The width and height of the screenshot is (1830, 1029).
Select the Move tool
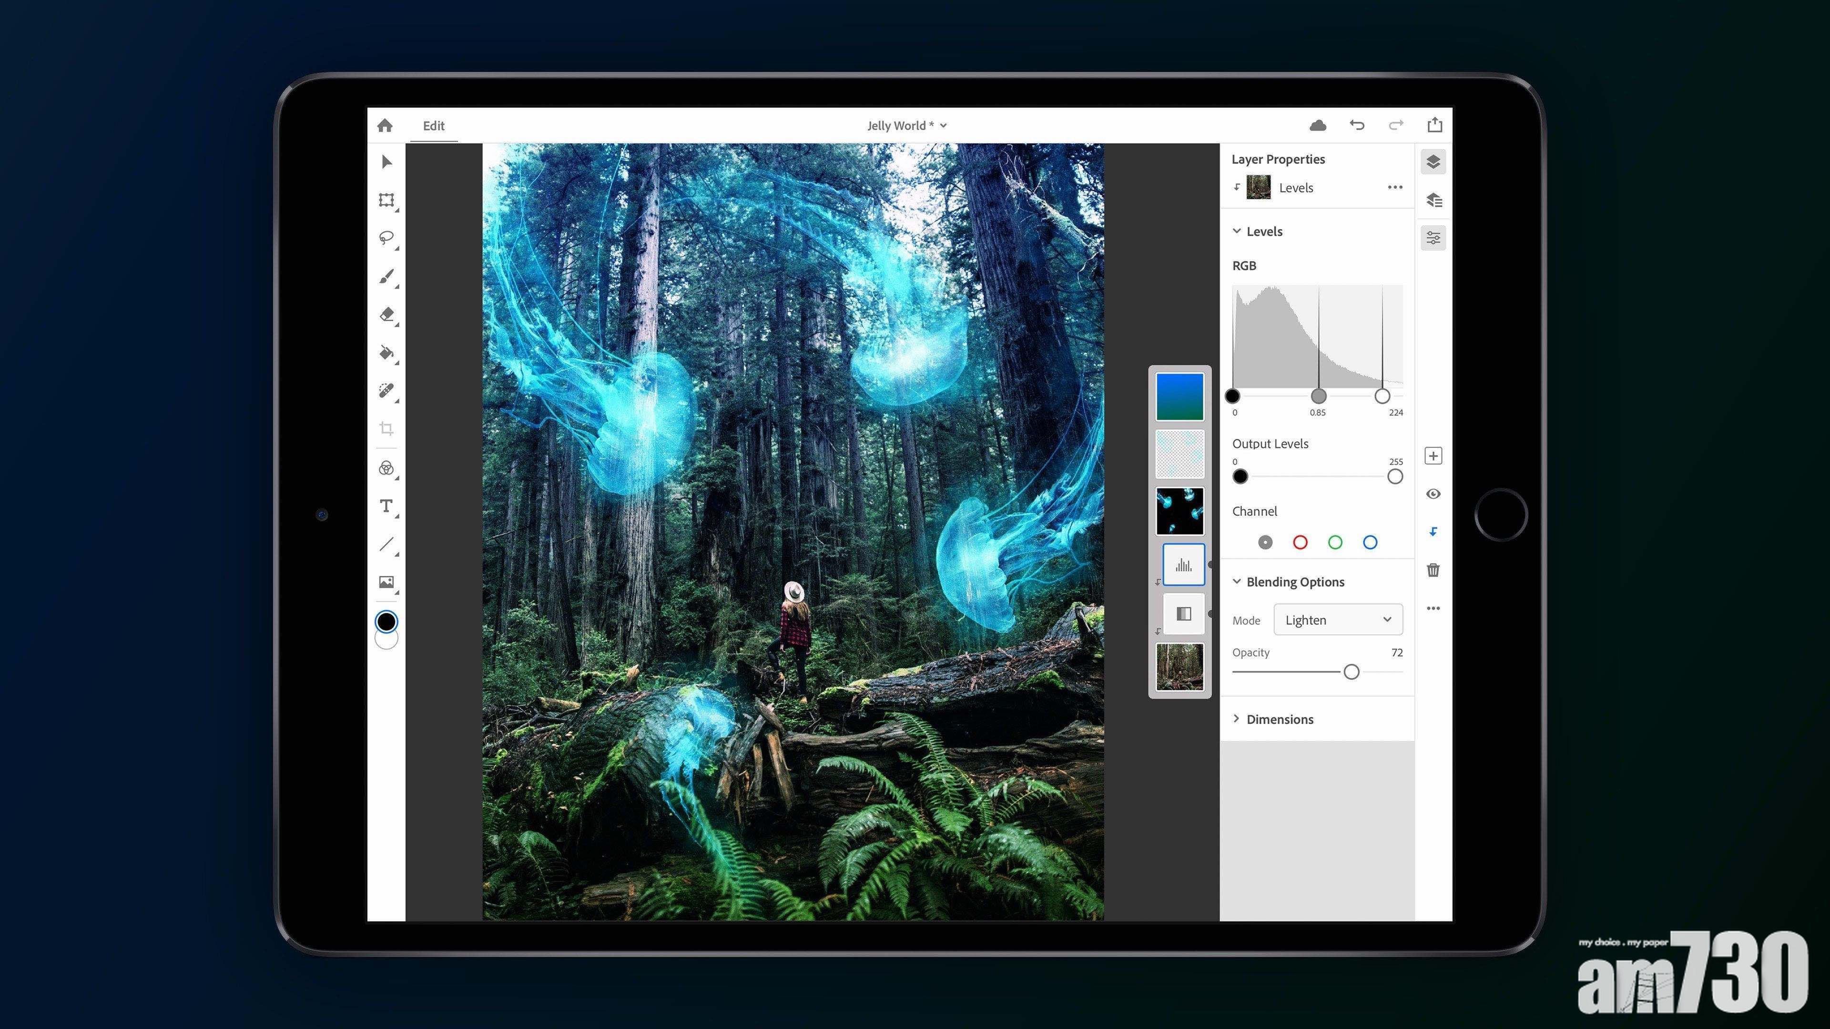point(387,162)
